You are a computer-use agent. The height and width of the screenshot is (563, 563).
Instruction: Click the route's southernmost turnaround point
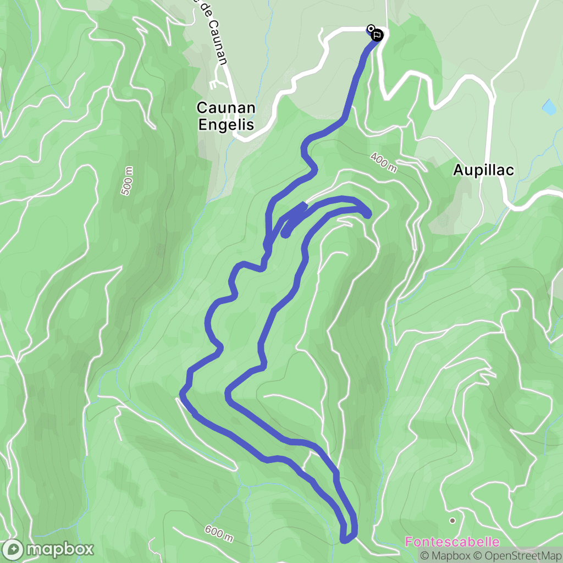coord(345,539)
